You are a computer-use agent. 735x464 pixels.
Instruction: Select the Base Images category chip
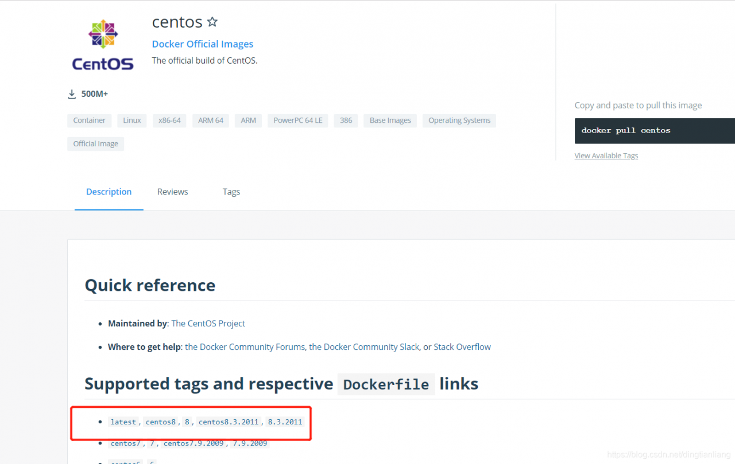click(x=390, y=120)
